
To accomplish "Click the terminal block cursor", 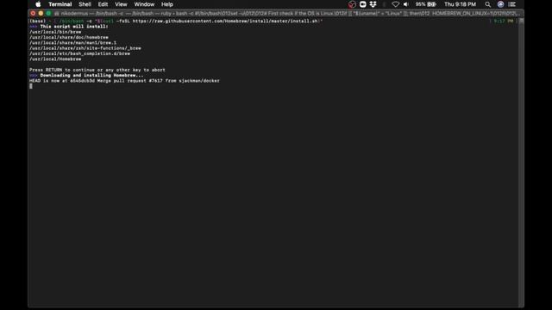I will tap(31, 86).
